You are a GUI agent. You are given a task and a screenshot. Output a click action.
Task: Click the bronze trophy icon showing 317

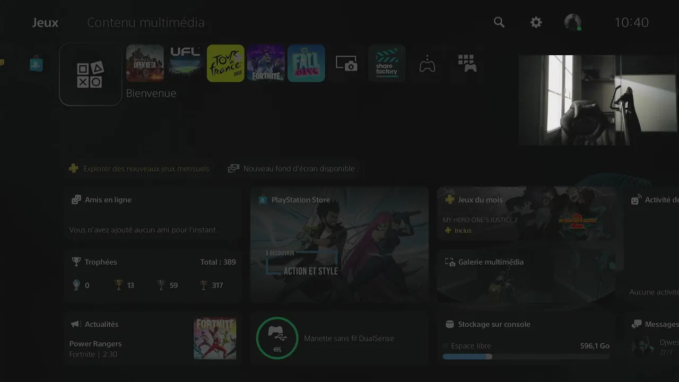click(x=204, y=285)
